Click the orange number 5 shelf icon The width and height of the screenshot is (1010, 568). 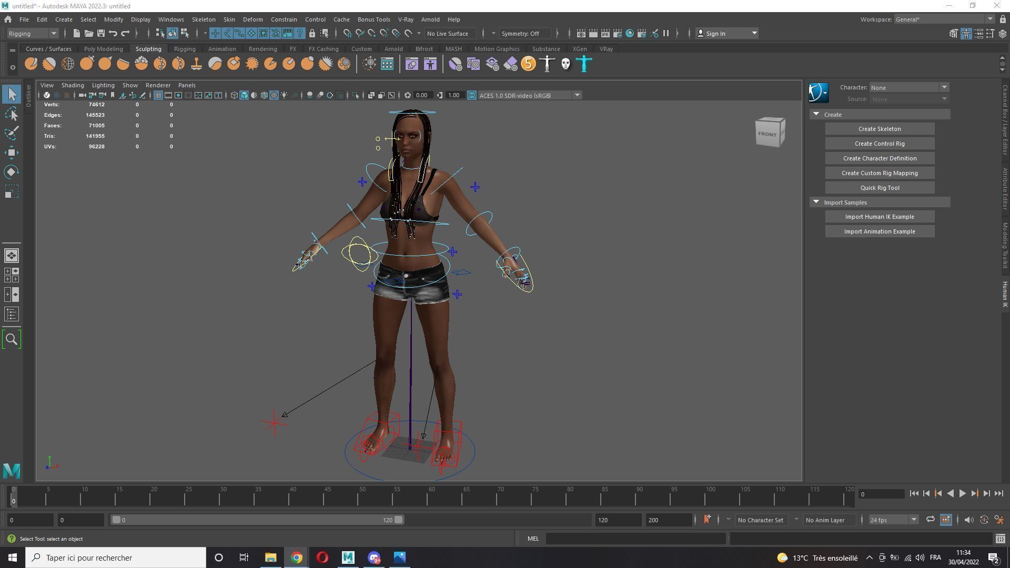coord(528,64)
